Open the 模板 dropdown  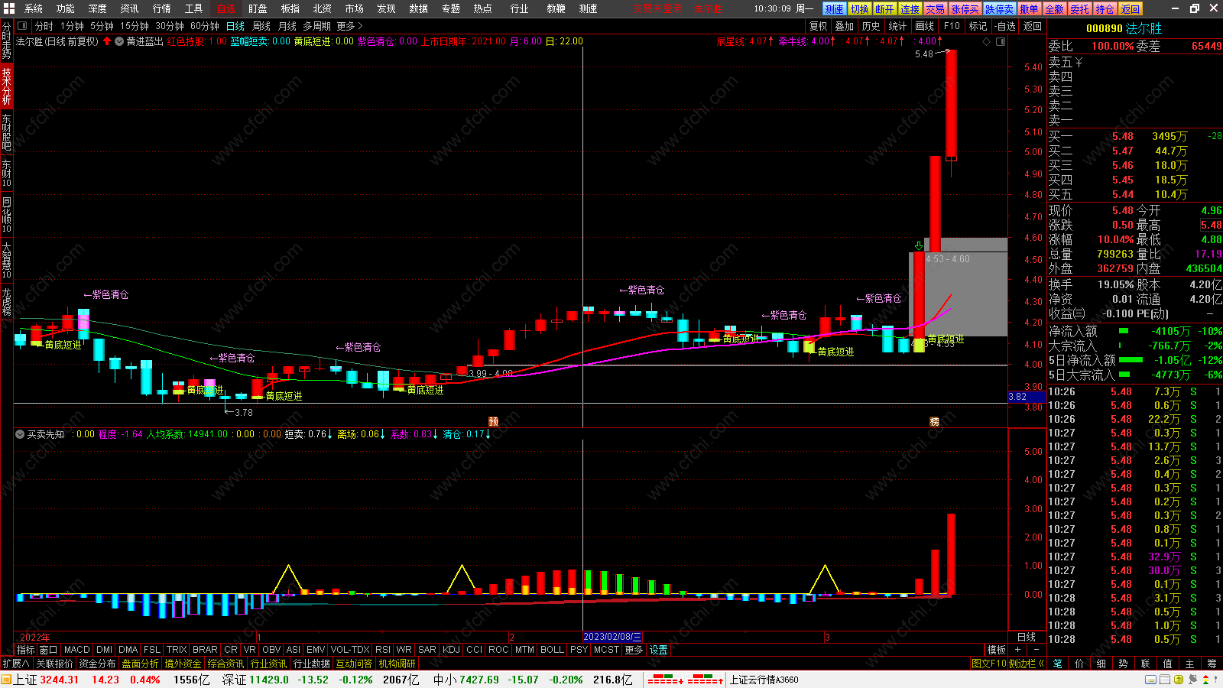coord(996,650)
